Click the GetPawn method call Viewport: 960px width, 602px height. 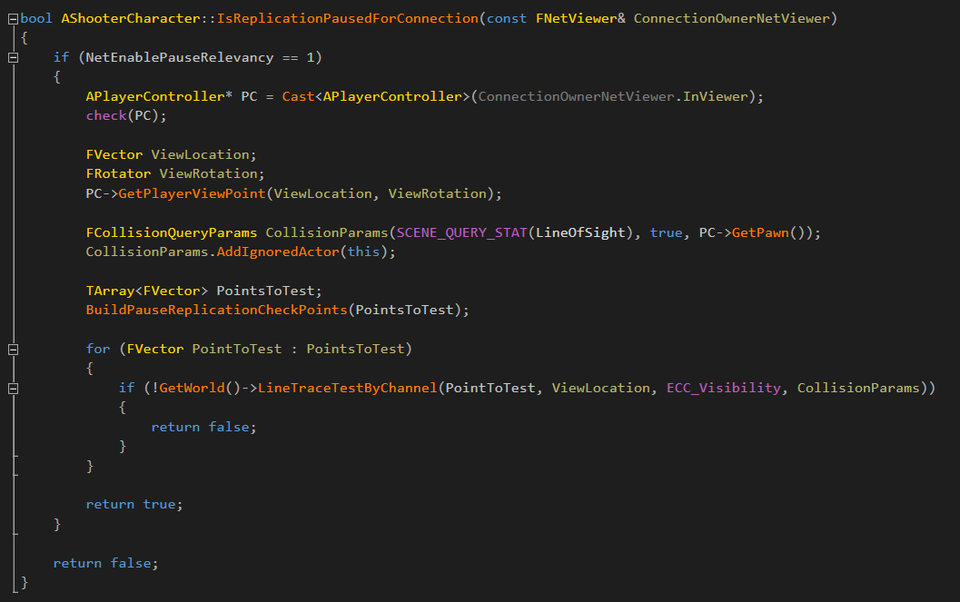[x=760, y=232]
